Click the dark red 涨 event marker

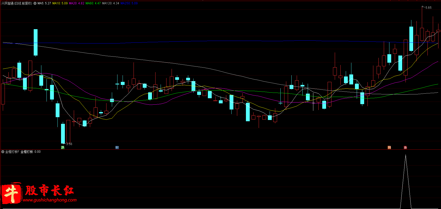[405, 147]
